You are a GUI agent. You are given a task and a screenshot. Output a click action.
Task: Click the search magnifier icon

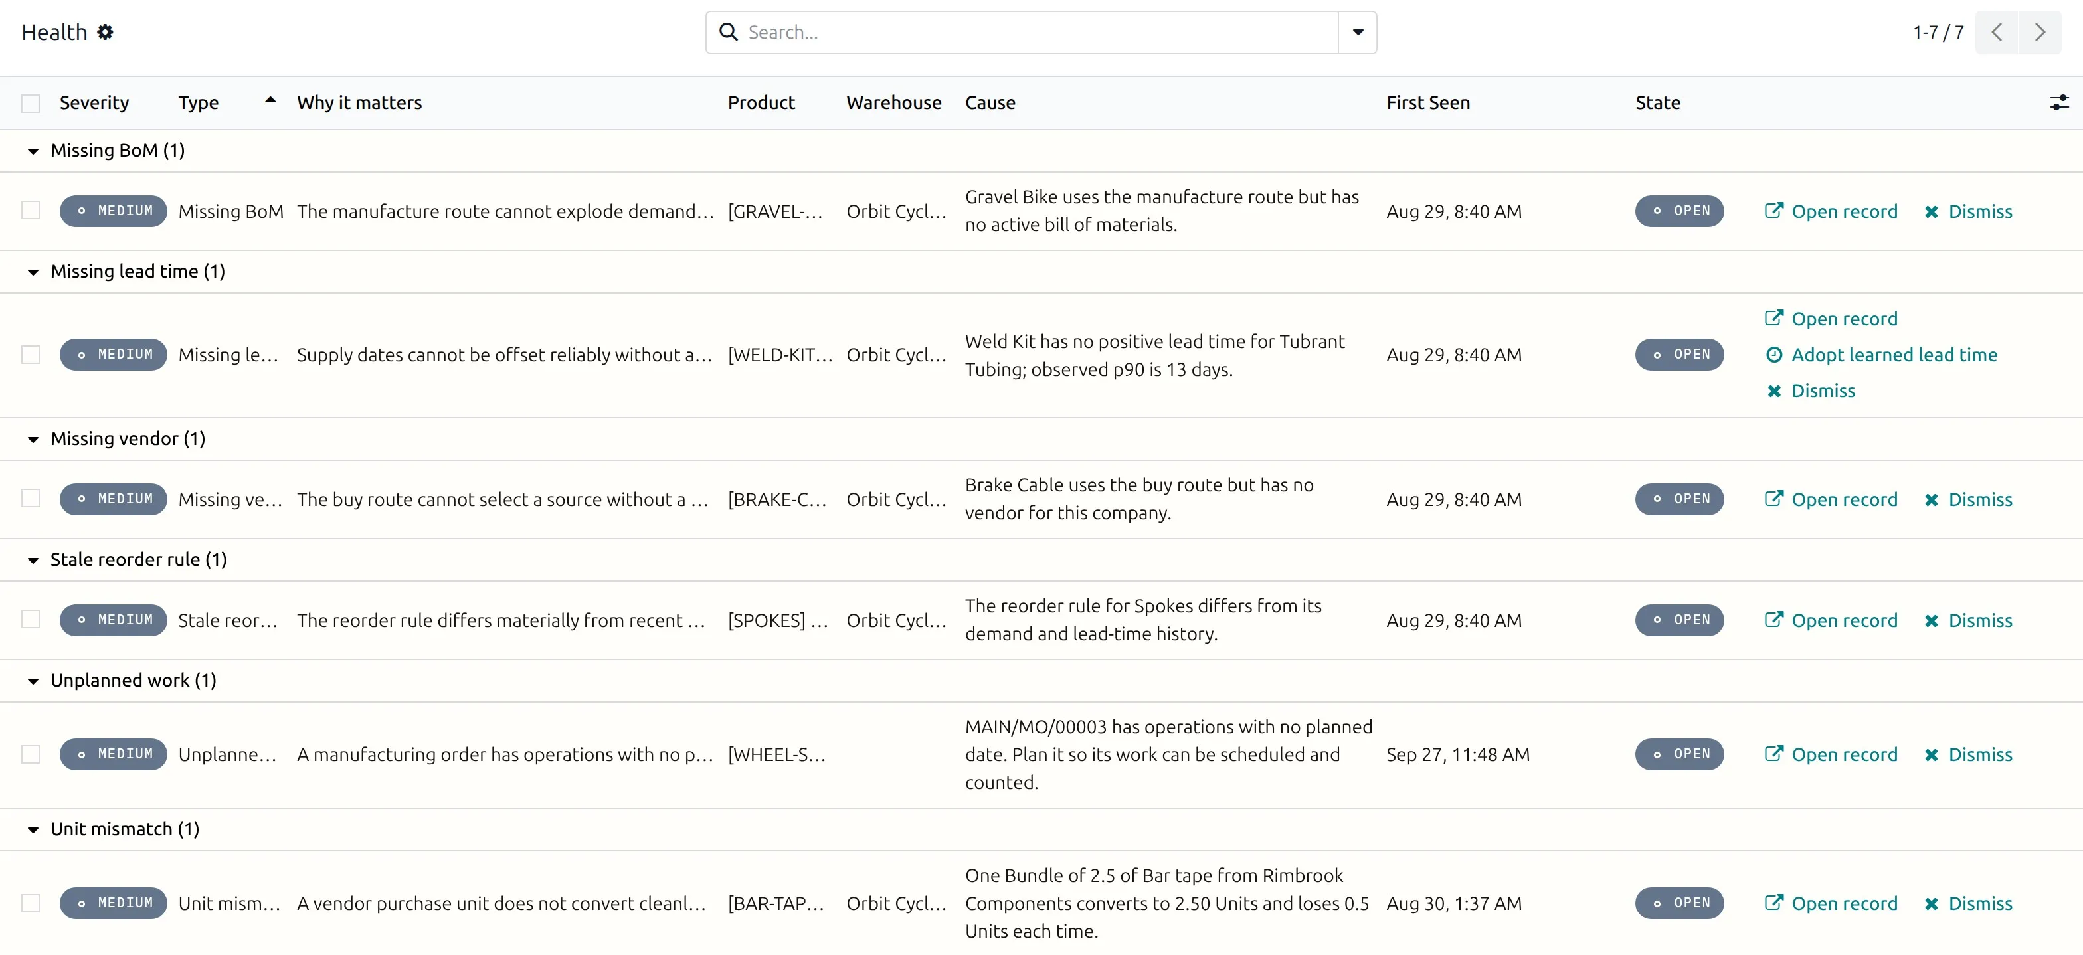click(729, 33)
